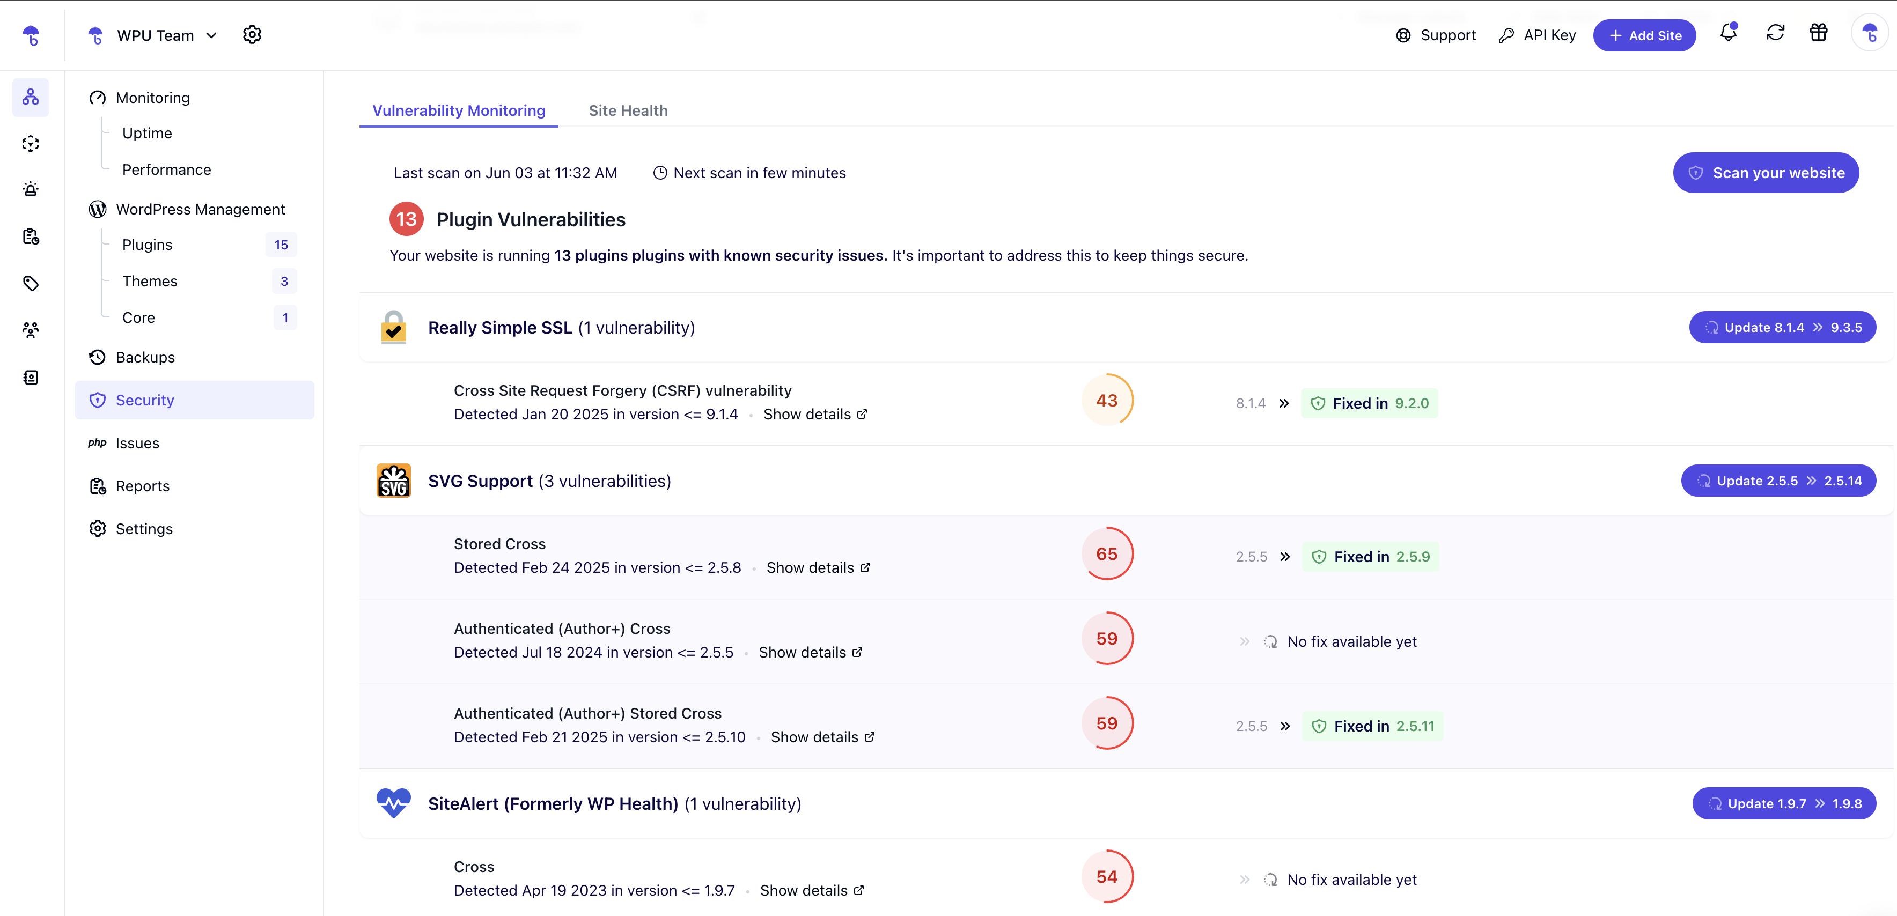The width and height of the screenshot is (1897, 916).
Task: Open the sidebar Settings page
Action: pyautogui.click(x=131, y=529)
